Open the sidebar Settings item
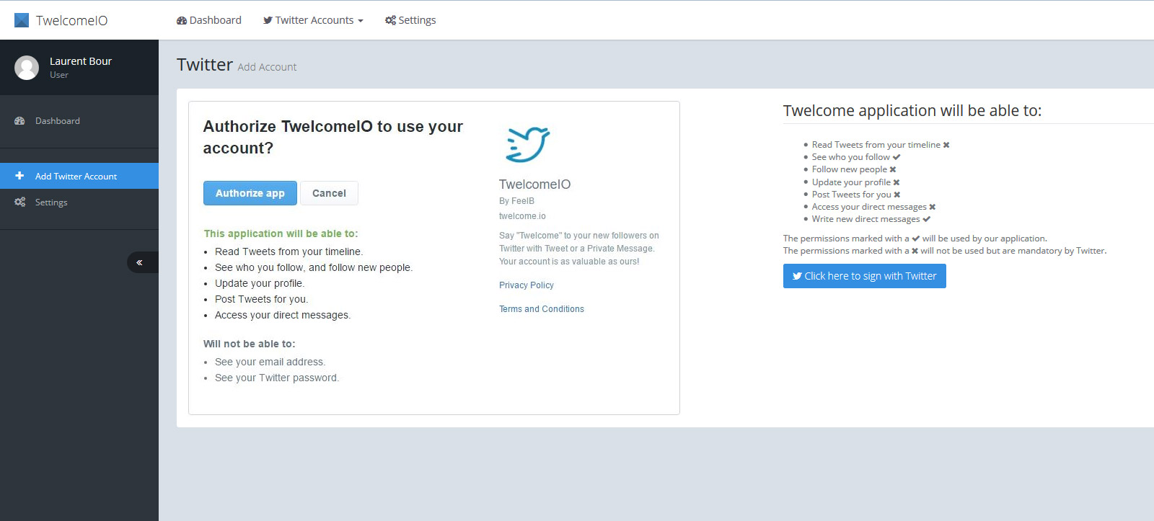The image size is (1154, 521). (79, 202)
